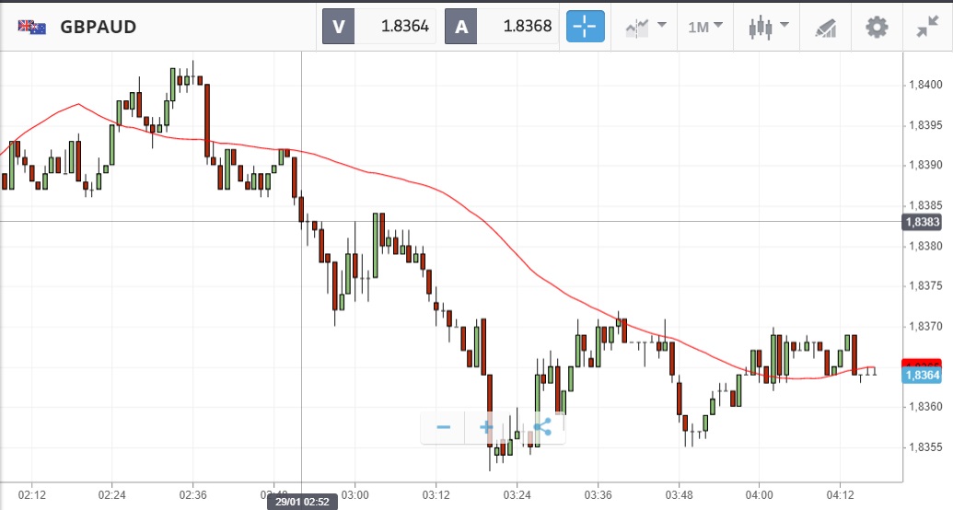This screenshot has height=510, width=953.
Task: Click the V sell price button
Action: pos(338,27)
